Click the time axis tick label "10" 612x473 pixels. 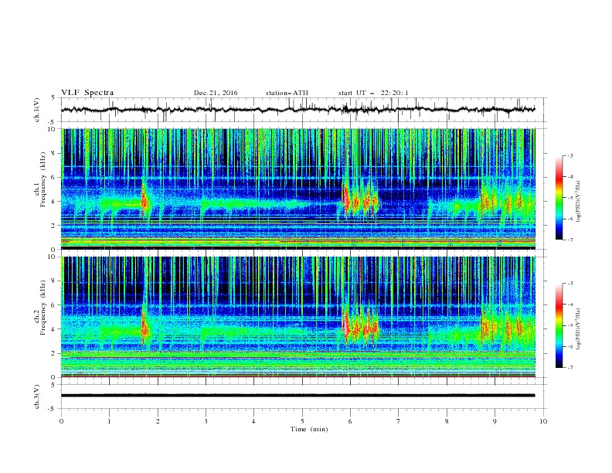coord(543,421)
